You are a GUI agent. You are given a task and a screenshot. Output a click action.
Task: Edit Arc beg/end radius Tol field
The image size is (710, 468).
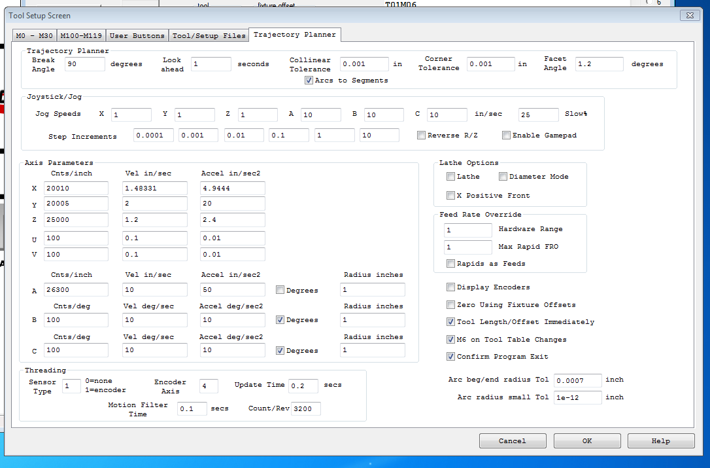578,380
